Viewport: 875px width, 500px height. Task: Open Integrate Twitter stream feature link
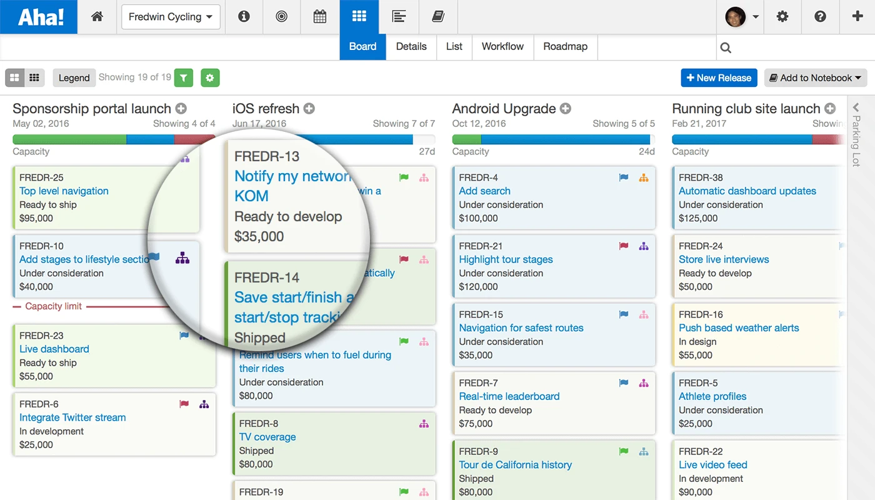pos(72,417)
